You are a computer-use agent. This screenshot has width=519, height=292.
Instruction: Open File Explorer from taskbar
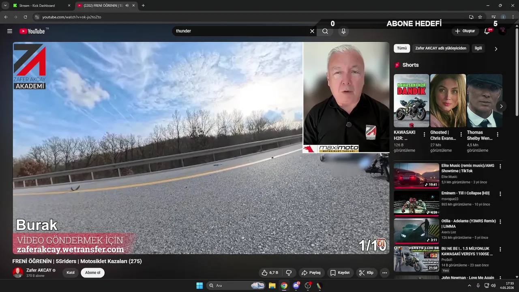(272, 286)
